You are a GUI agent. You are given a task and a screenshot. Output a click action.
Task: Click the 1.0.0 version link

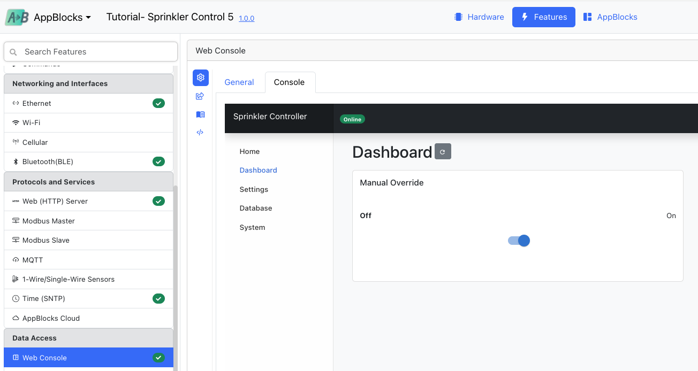pyautogui.click(x=246, y=18)
